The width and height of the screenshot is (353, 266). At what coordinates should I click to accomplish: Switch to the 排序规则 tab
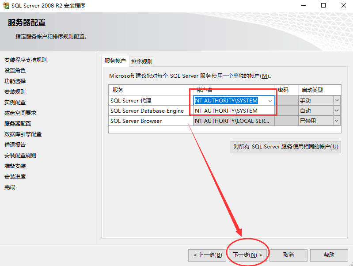142,62
